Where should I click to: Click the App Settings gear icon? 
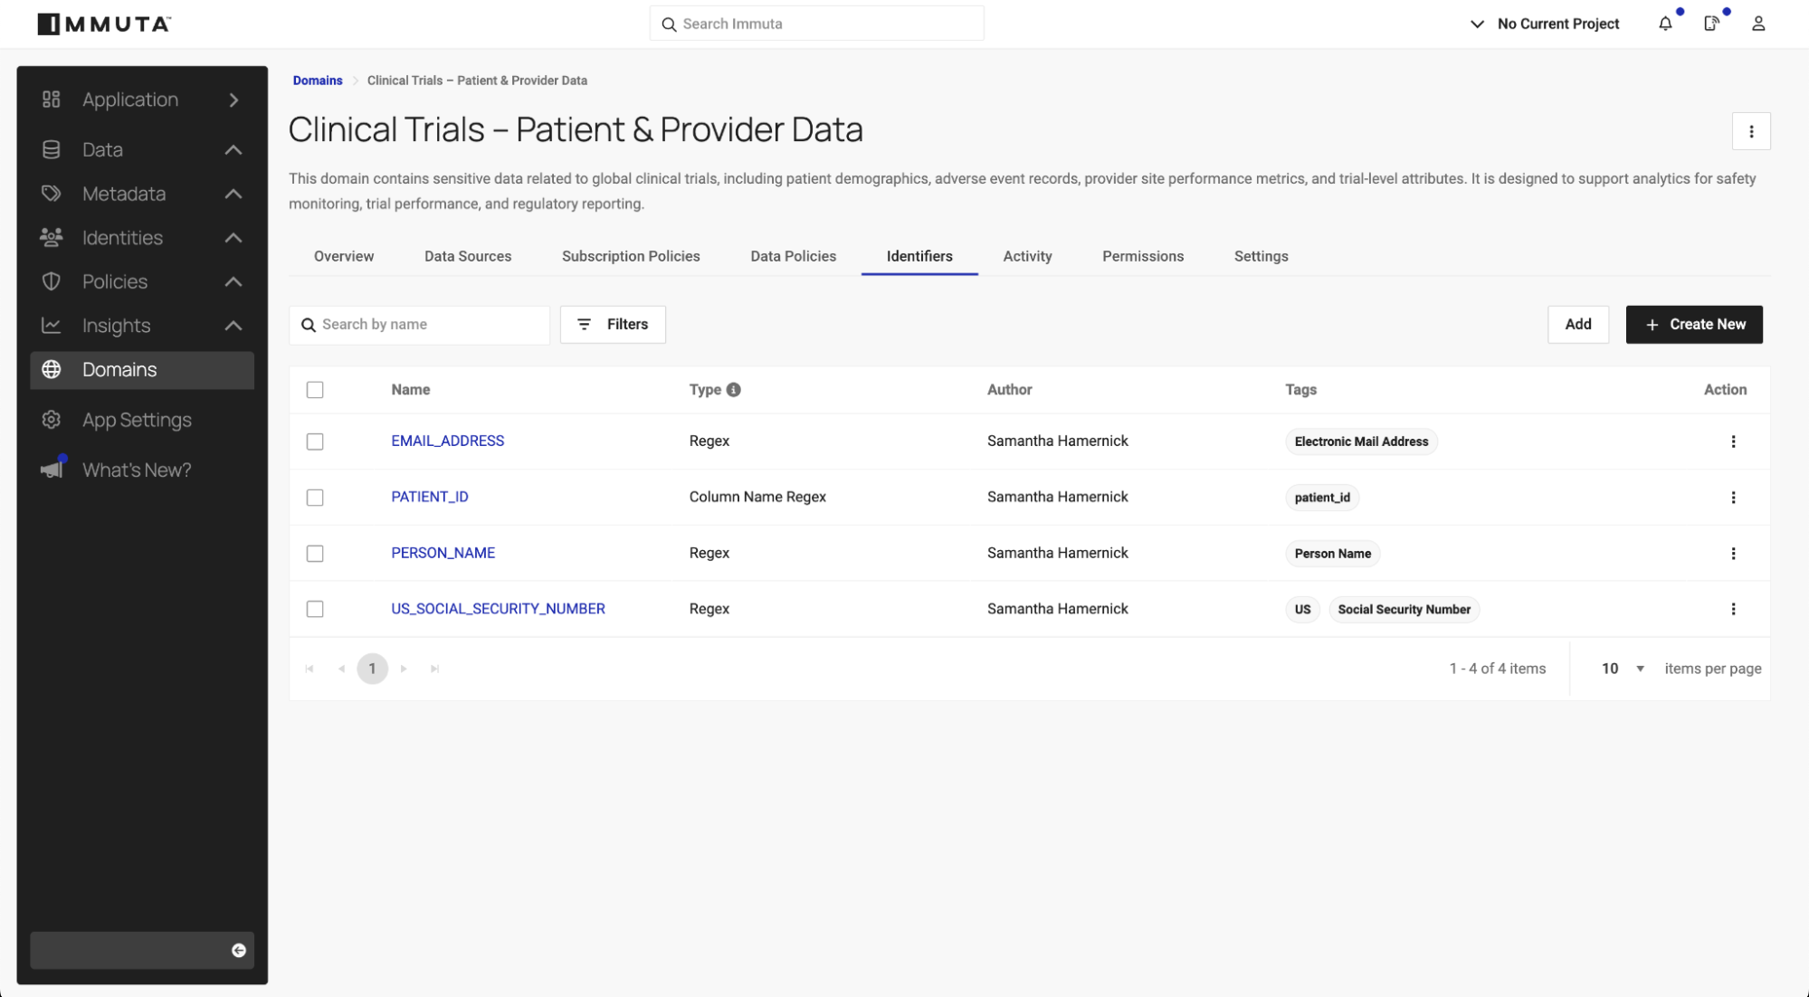point(52,420)
